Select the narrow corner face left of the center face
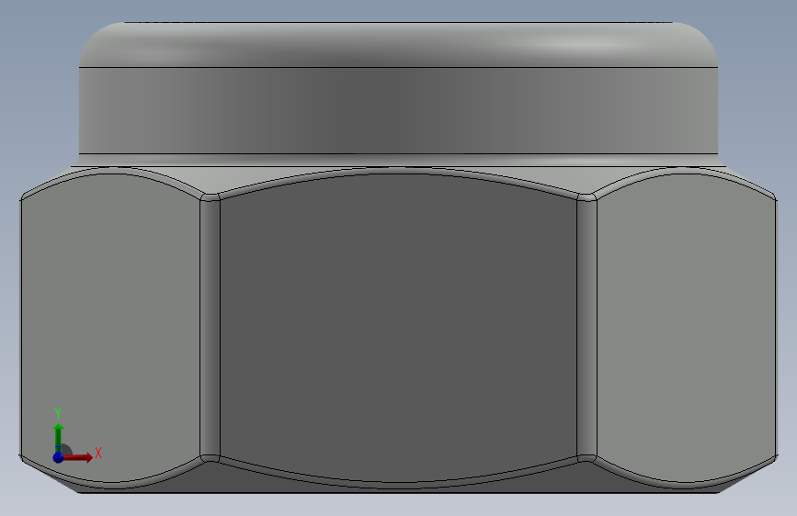 point(210,328)
